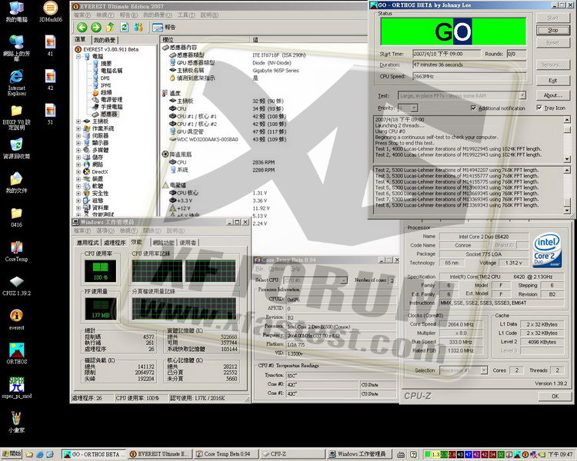Open the first tab in Task Manager
The height and width of the screenshot is (461, 577).
pos(88,243)
